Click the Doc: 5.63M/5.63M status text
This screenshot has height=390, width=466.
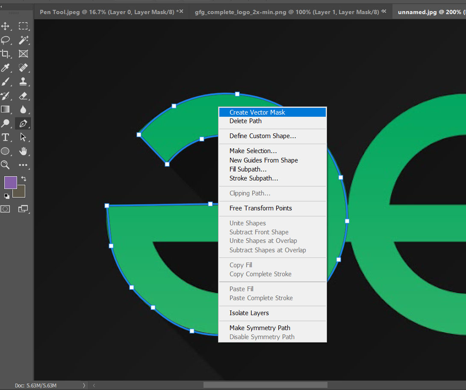tap(35, 386)
